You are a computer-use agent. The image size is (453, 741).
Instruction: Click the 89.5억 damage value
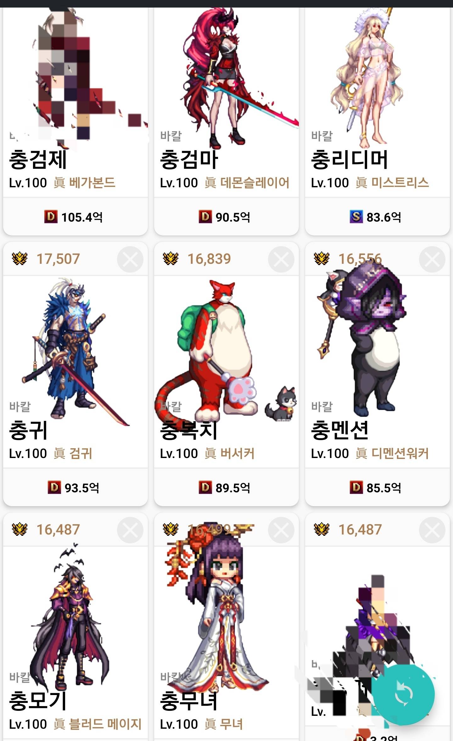coord(233,488)
